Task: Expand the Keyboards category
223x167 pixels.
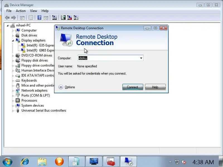Action: pyautogui.click(x=13, y=81)
